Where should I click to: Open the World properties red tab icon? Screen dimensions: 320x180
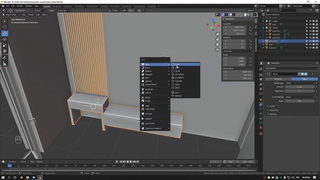pyautogui.click(x=261, y=94)
